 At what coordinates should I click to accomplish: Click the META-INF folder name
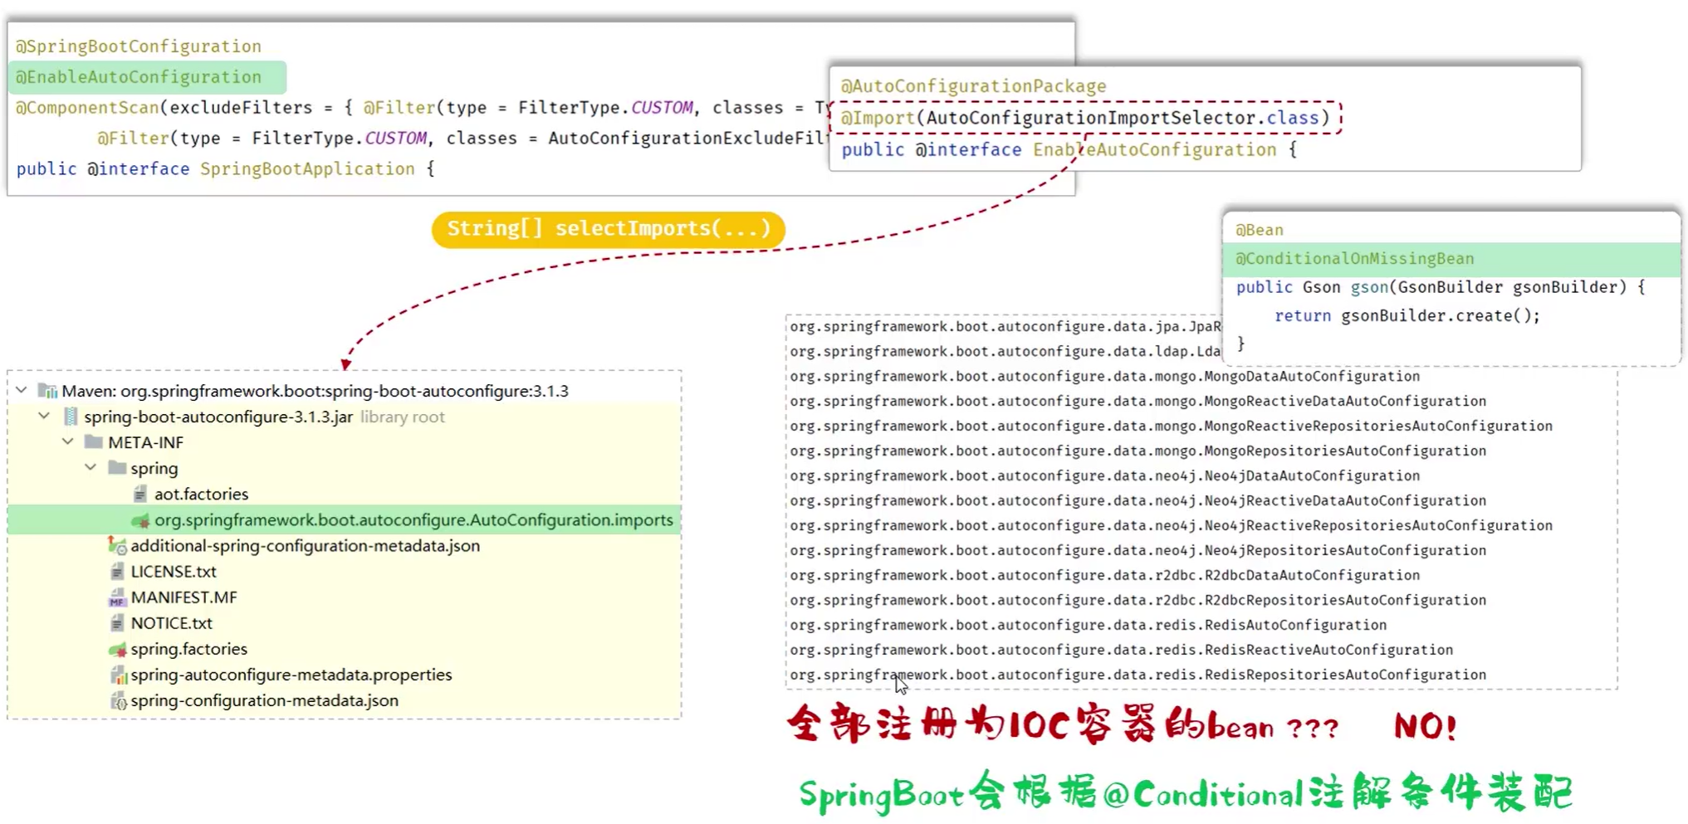pos(145,442)
